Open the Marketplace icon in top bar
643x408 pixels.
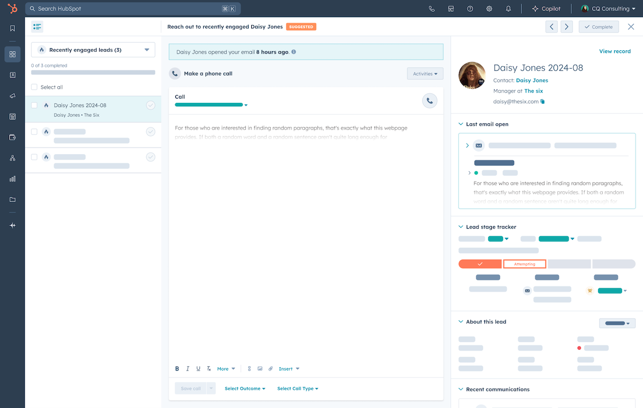(451, 9)
